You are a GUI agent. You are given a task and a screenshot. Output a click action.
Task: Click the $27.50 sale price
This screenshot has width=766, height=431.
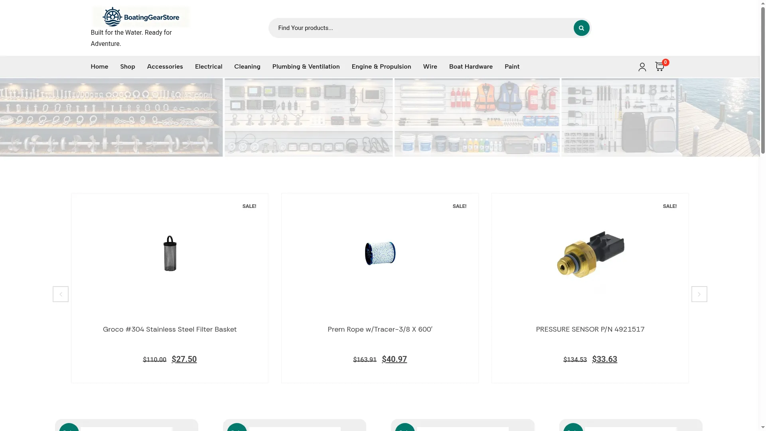coord(184,359)
